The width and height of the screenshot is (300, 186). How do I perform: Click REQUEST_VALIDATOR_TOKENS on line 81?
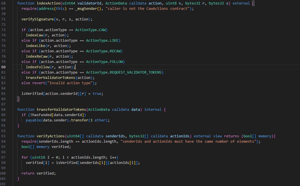pyautogui.click(x=136, y=72)
